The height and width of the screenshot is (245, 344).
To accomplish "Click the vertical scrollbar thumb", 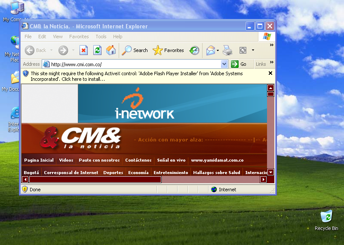I will (271, 94).
